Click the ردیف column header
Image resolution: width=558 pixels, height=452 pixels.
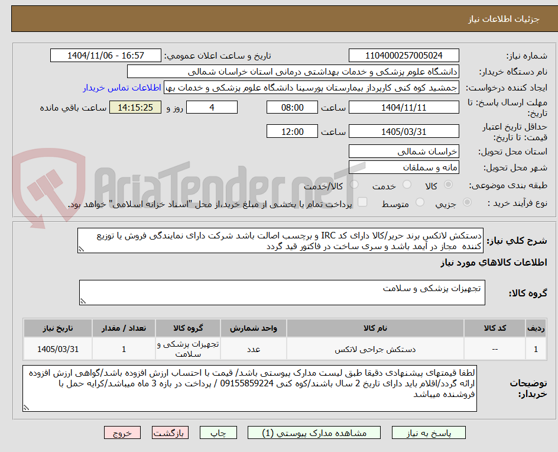[x=536, y=328]
